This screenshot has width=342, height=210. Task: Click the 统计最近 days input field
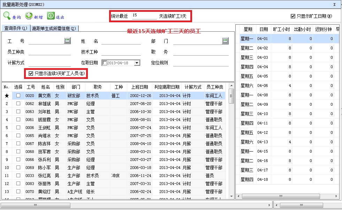[x=143, y=16]
